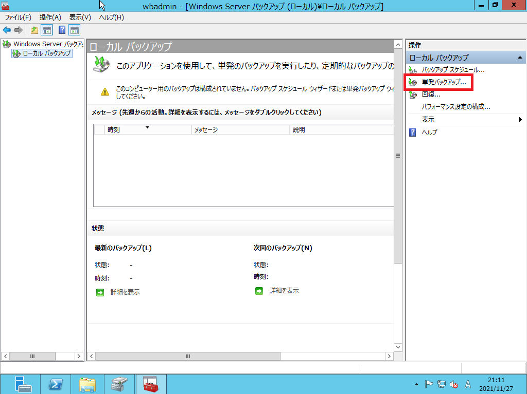Click 回復... action
This screenshot has width=527, height=394.
tap(431, 95)
